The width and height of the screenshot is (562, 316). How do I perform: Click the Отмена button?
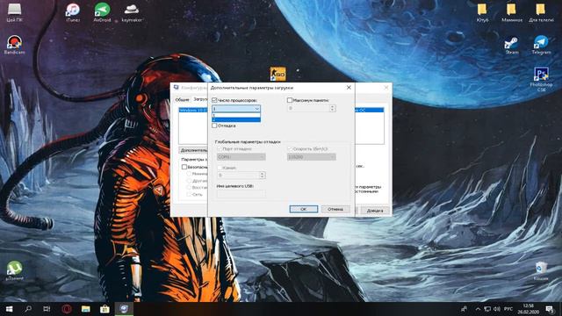pyautogui.click(x=335, y=209)
